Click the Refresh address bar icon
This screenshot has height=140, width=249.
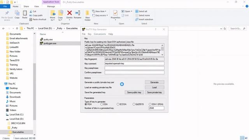(225, 28)
